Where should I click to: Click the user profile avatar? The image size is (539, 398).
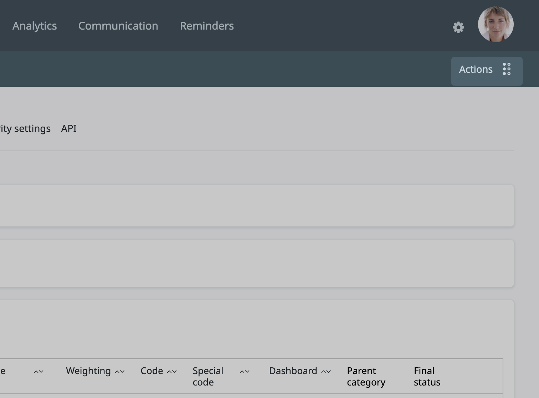(496, 24)
